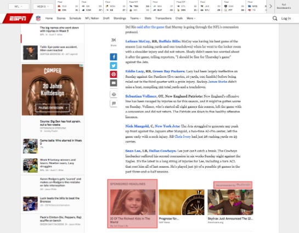Screen dimensions: 299x233
Task: Open the search magnifier icon
Action: (275, 18)
